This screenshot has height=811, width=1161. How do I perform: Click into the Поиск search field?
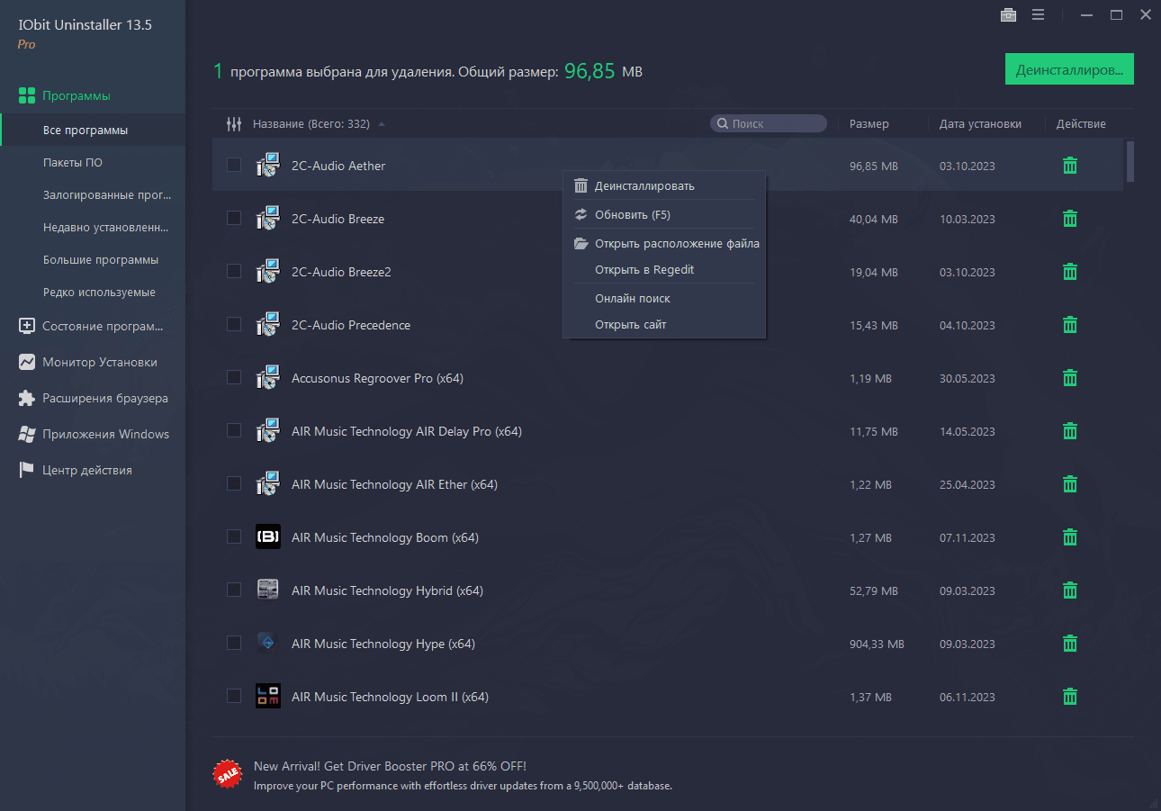(x=776, y=124)
